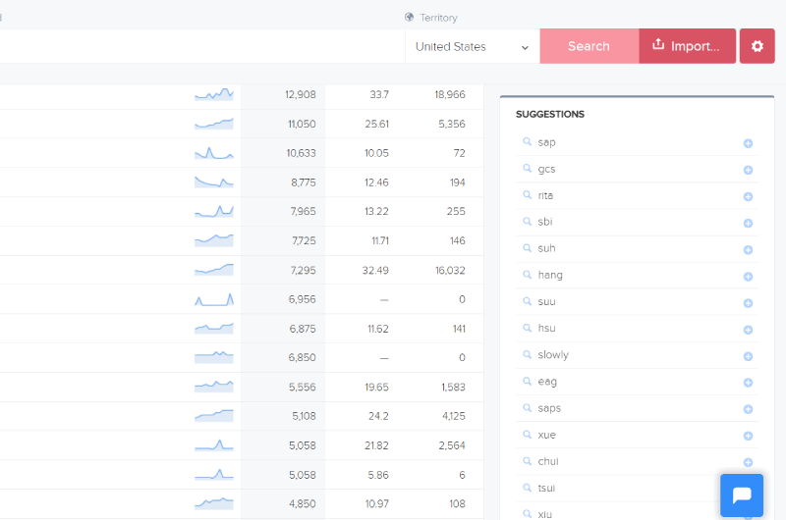Select the 'hsu' suggestion keyword
The height and width of the screenshot is (520, 786).
pyautogui.click(x=546, y=328)
